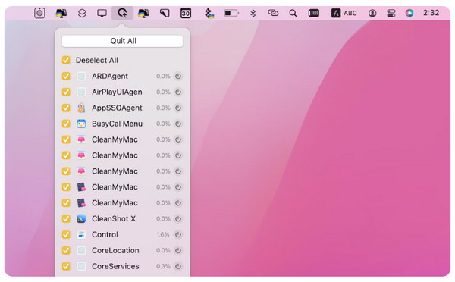Click the 0.3% CPU value
The image size is (455, 282).
(163, 266)
